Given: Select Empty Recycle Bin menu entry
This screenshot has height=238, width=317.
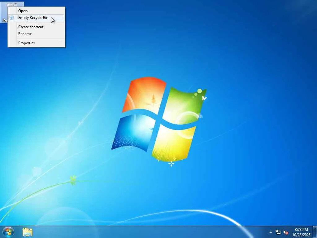Looking at the screenshot, I should point(37,18).
